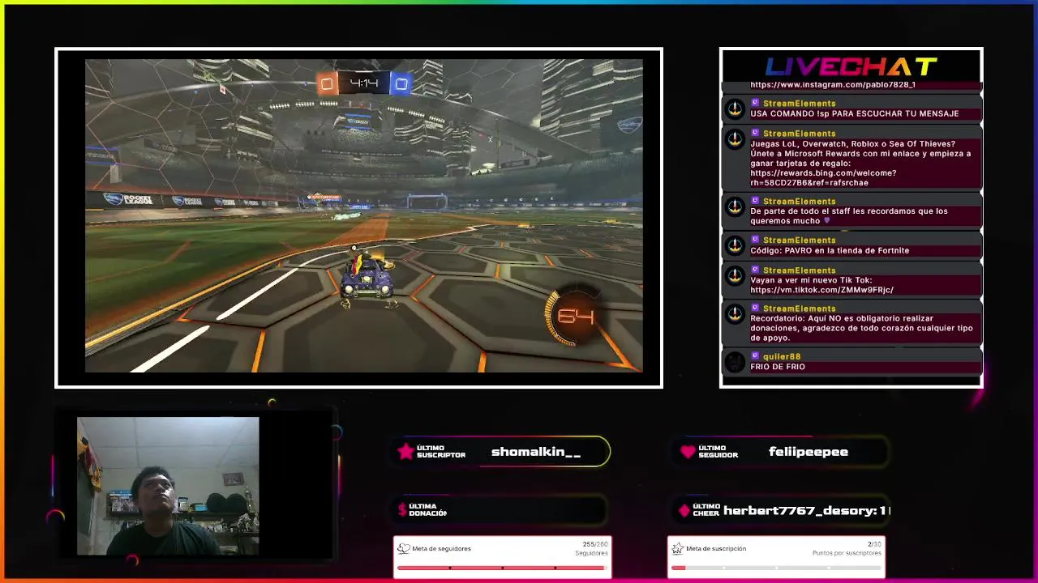This screenshot has width=1038, height=583.
Task: Click the "Meta de suscripción" label
Action: 716,549
